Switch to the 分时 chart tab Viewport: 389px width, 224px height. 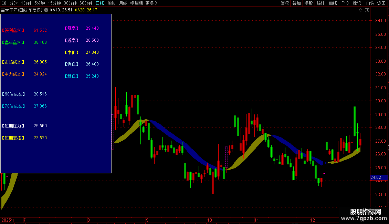point(14,3)
